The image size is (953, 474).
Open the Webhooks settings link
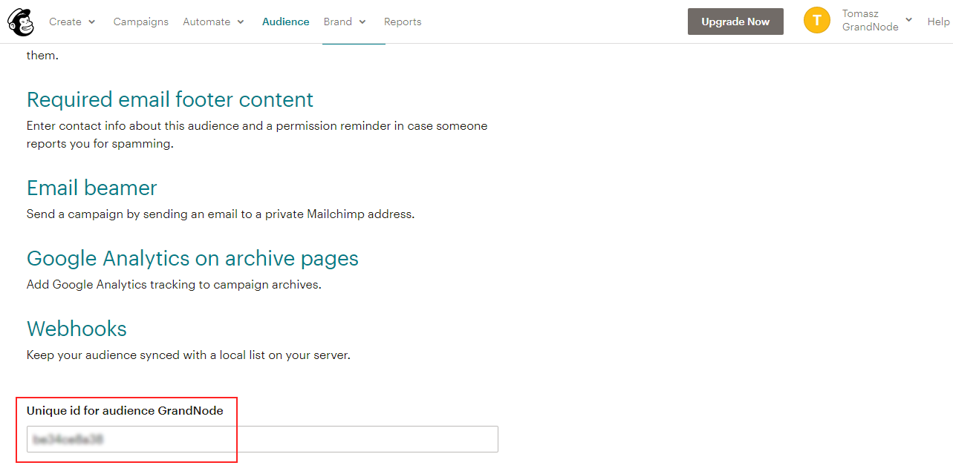77,329
